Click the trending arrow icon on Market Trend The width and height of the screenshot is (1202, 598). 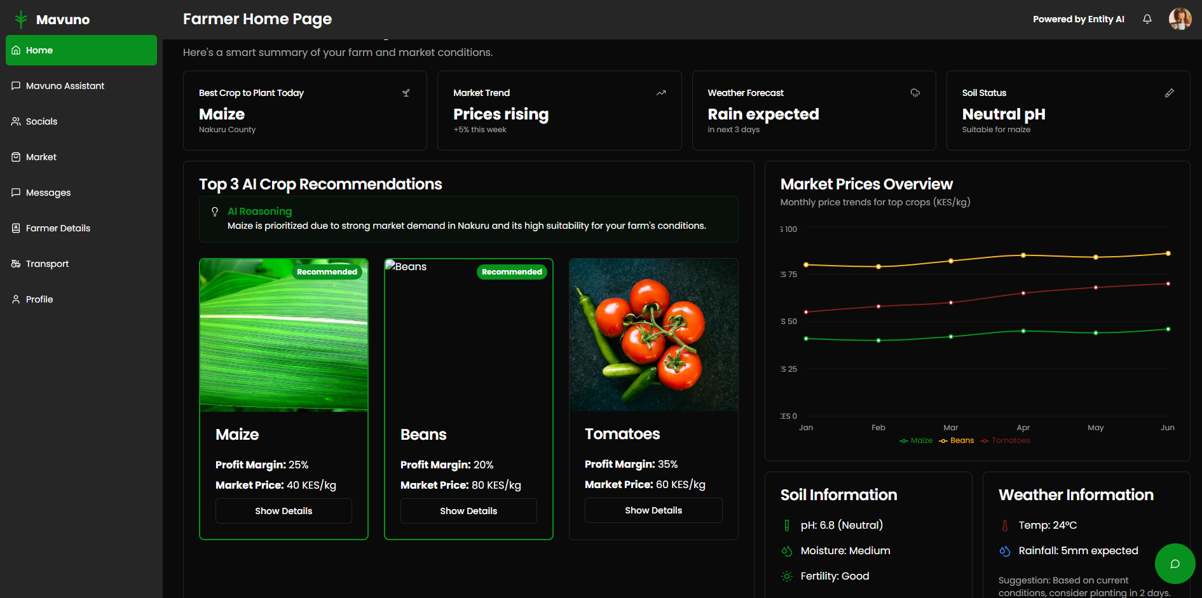[x=661, y=93]
